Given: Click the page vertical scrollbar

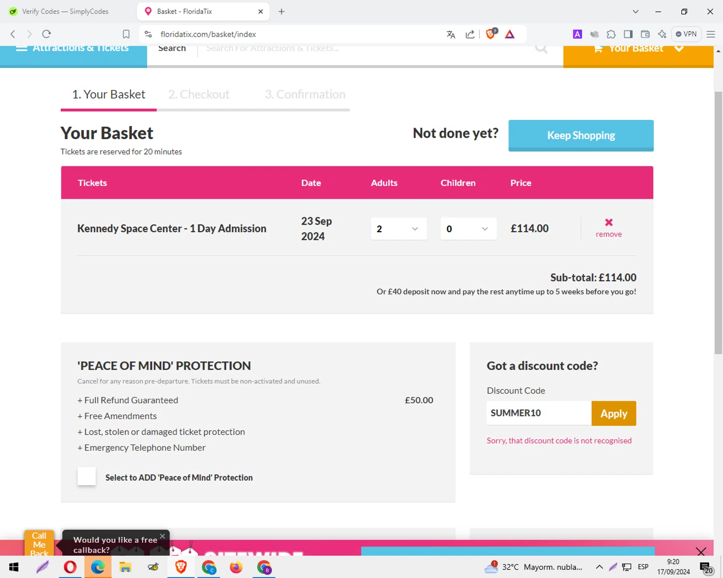Looking at the screenshot, I should click(718, 223).
